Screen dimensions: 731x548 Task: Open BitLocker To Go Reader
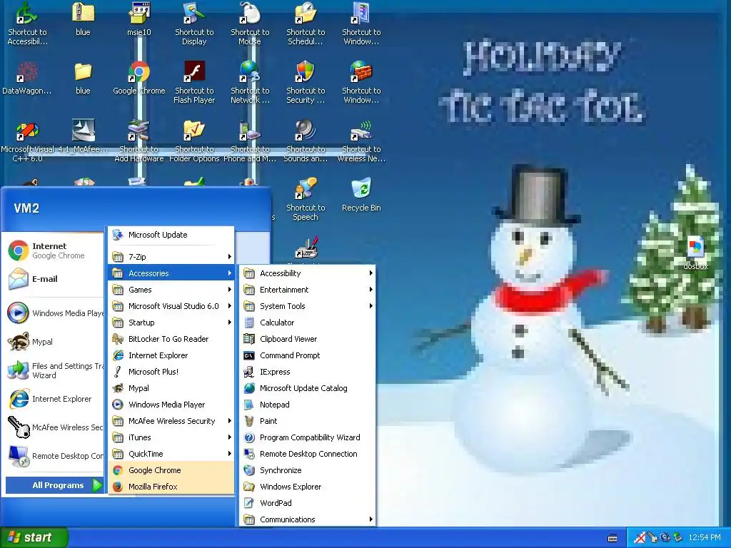click(x=171, y=339)
